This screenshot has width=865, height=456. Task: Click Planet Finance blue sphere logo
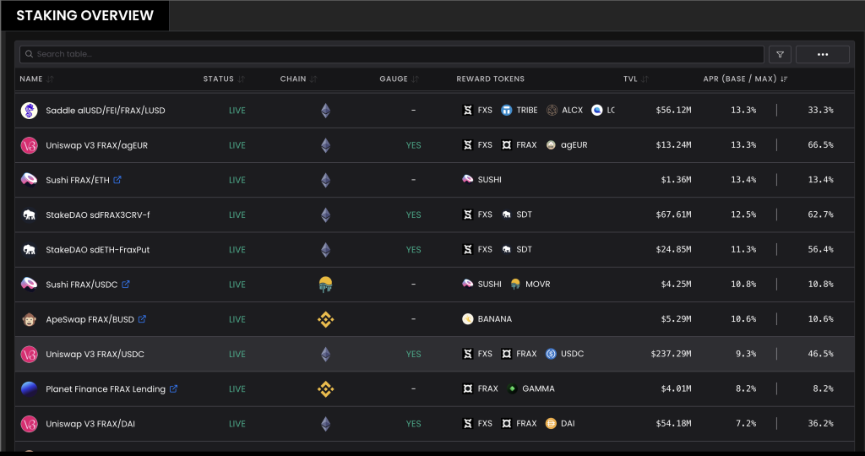[30, 388]
